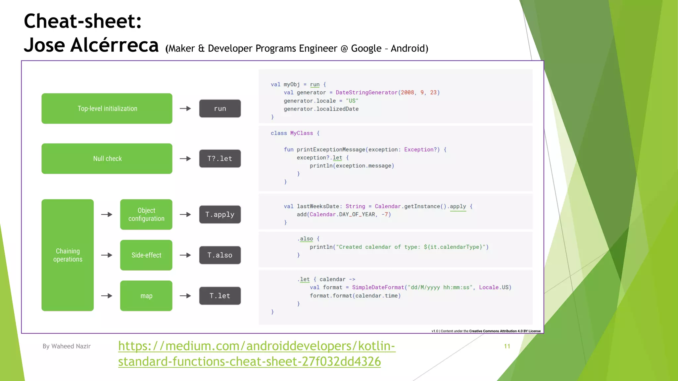
Task: Select the dark 'run' function badge
Action: [220, 108]
